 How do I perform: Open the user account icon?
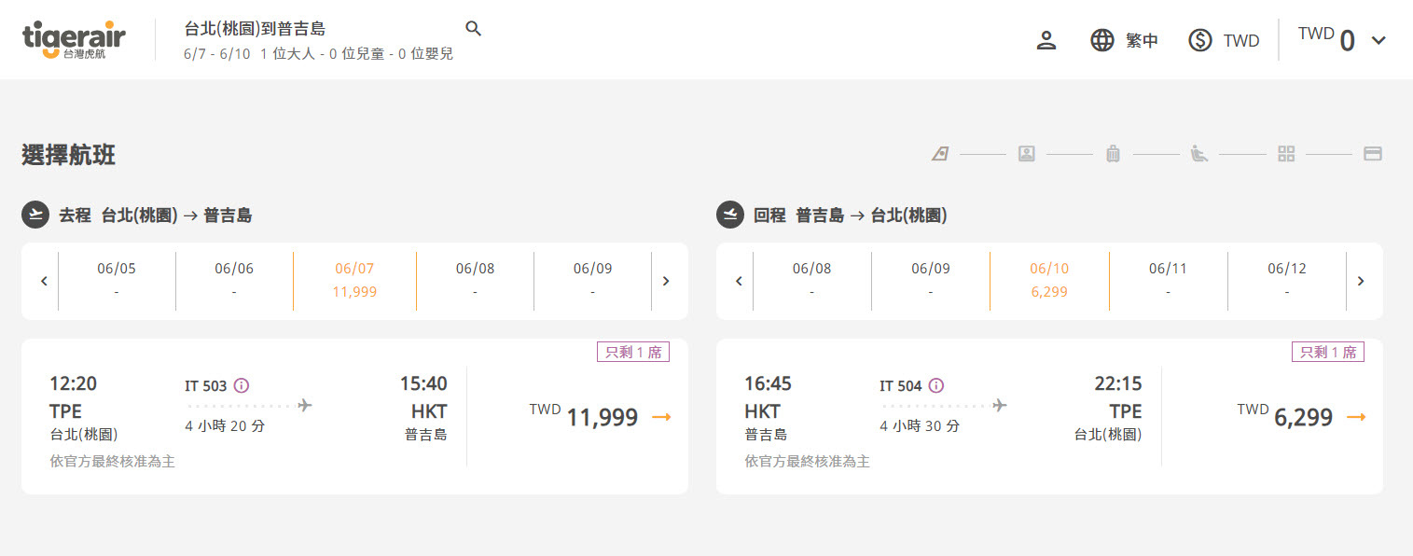coord(1046,40)
